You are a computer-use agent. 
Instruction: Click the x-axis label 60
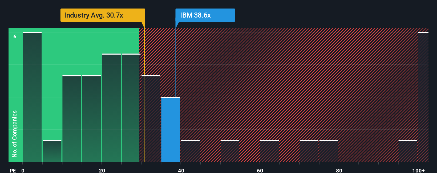click(260, 170)
